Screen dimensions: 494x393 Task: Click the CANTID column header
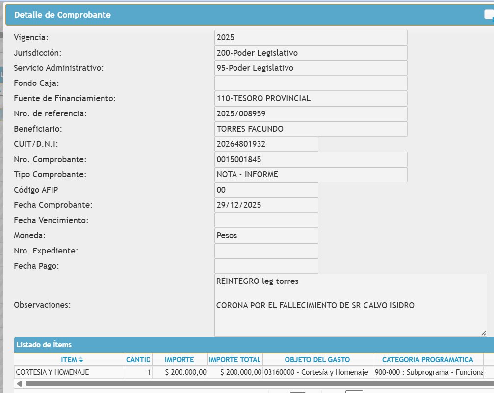click(138, 360)
